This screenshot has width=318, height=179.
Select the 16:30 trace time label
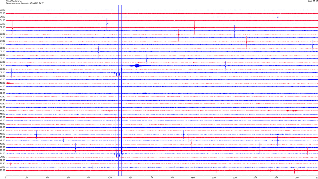click(2, 124)
